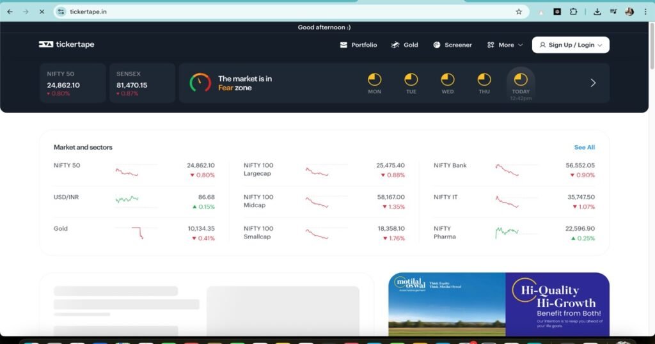Screen dimensions: 655x344
Task: Open NIFTY Bank sector row
Action: tap(450, 166)
